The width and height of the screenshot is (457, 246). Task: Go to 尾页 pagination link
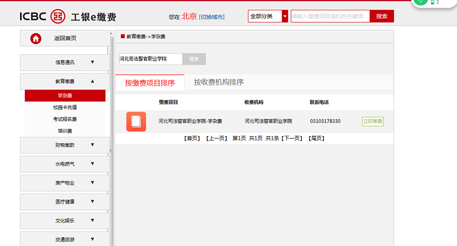click(316, 138)
